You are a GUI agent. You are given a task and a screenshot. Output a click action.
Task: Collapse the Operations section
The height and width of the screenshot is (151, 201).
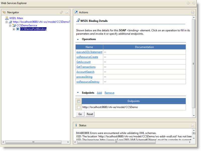point(78,39)
